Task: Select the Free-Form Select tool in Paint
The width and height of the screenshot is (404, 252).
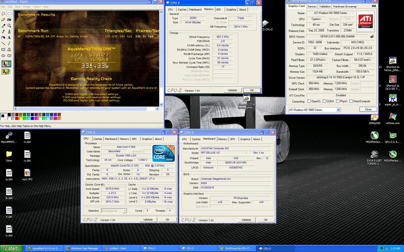Action: click(x=3, y=14)
